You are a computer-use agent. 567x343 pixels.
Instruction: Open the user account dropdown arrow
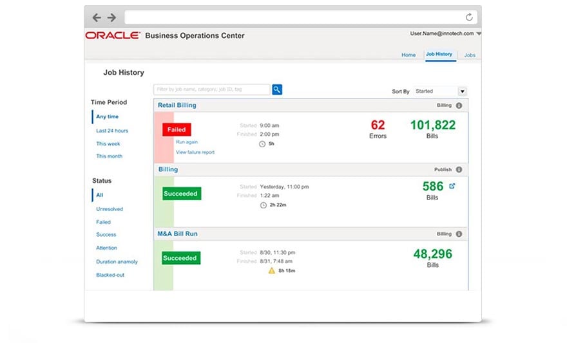point(479,33)
